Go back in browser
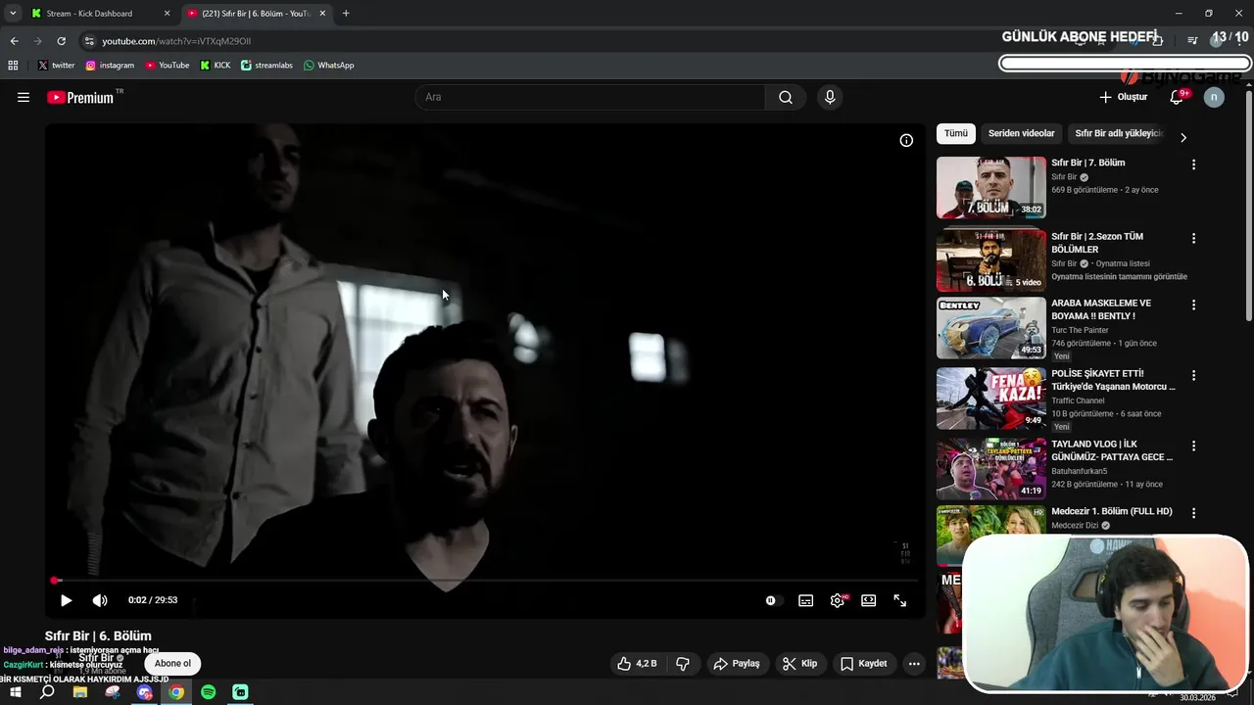The height and width of the screenshot is (705, 1254). (14, 41)
